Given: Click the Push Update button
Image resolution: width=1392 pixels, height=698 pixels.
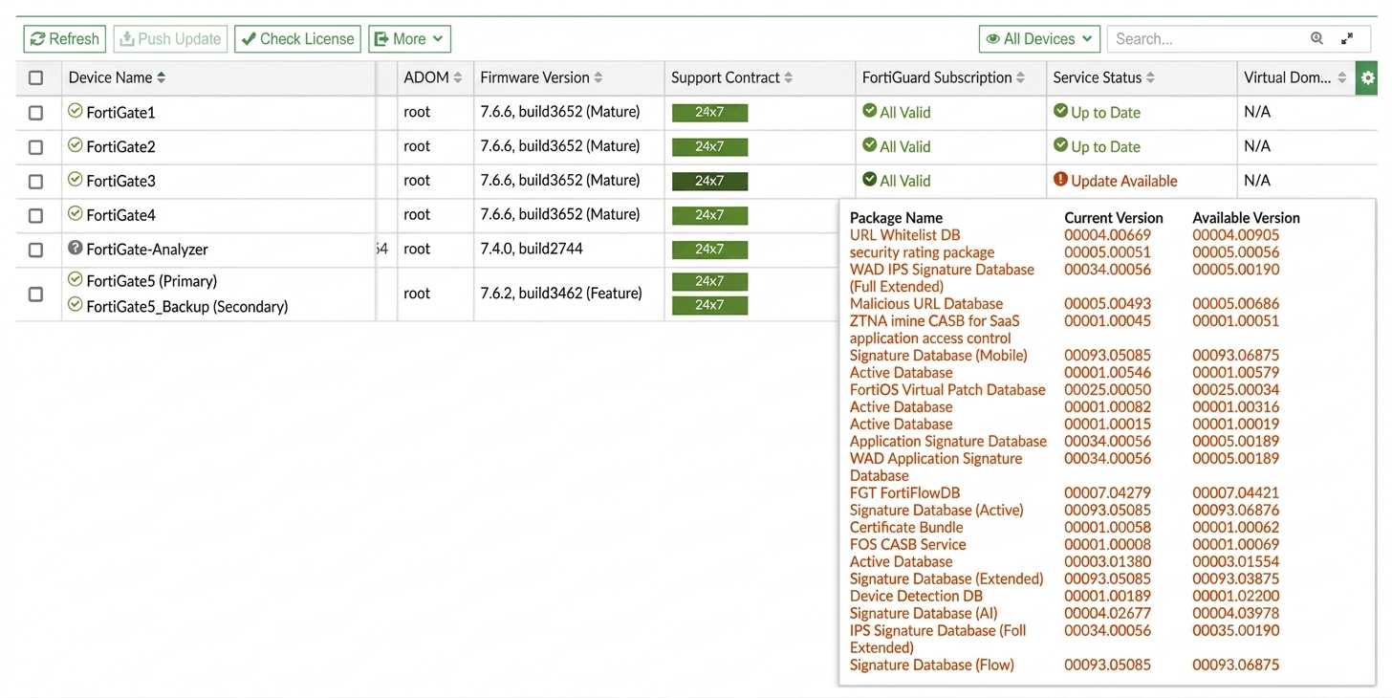Looking at the screenshot, I should 170,39.
